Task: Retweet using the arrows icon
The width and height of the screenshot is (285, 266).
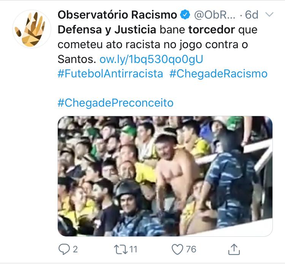Action: coord(121,249)
